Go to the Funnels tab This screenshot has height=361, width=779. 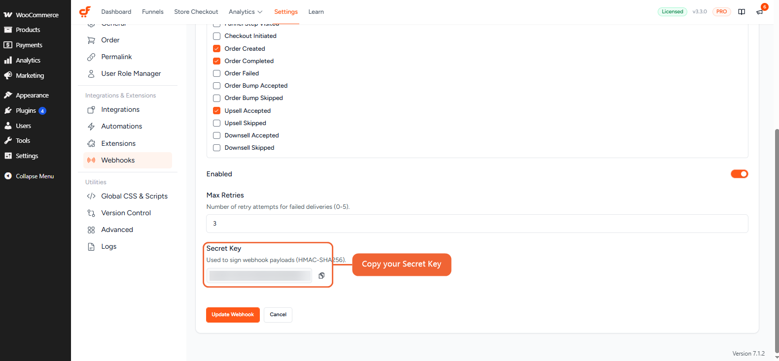point(153,12)
